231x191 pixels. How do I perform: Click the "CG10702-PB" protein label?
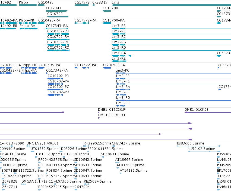click(58, 76)
